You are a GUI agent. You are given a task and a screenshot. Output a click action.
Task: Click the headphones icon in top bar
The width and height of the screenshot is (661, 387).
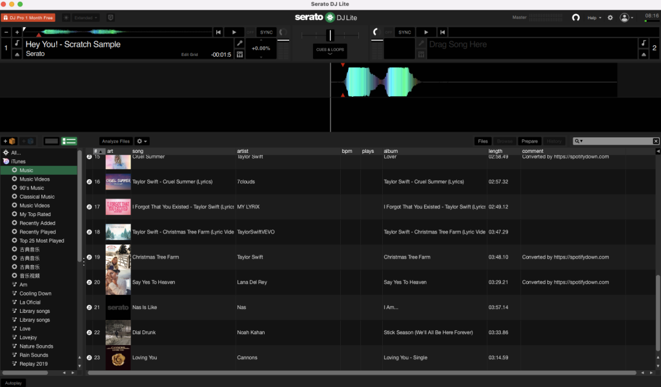(576, 17)
